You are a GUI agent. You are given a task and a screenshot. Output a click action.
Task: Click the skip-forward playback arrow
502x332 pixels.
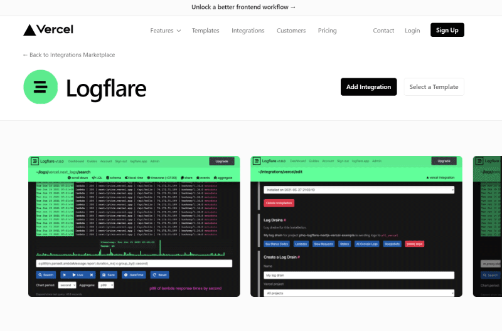point(91,275)
